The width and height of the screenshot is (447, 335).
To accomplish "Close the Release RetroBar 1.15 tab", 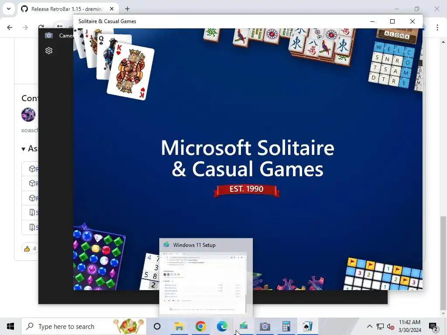I will pos(112,9).
